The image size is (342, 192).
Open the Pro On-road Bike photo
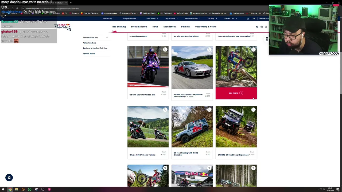148,67
